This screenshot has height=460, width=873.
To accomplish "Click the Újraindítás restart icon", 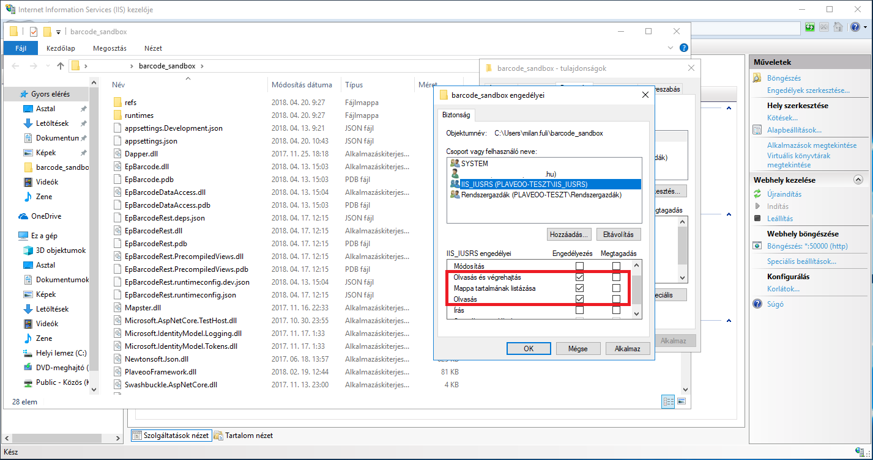I will click(x=757, y=194).
